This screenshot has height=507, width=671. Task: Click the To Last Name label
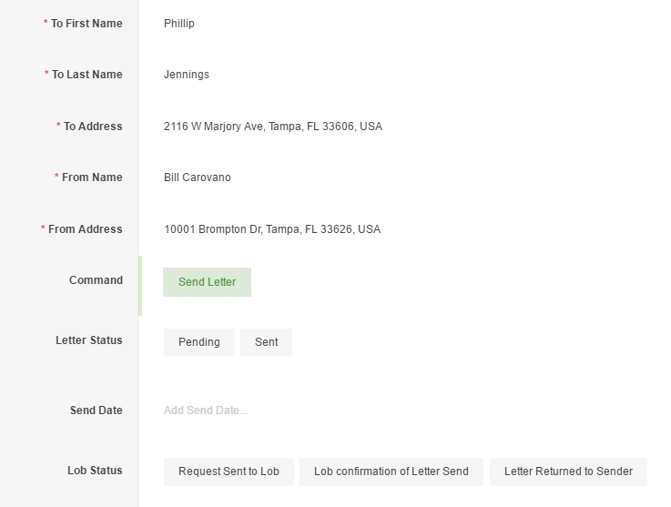click(87, 75)
